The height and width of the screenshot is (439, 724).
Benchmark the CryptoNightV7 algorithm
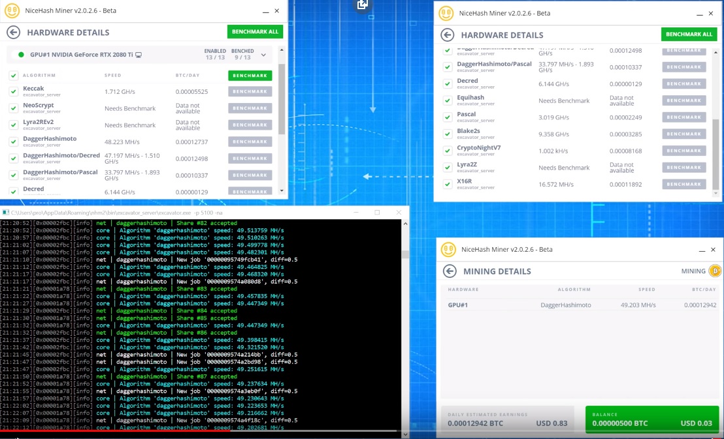(x=684, y=151)
